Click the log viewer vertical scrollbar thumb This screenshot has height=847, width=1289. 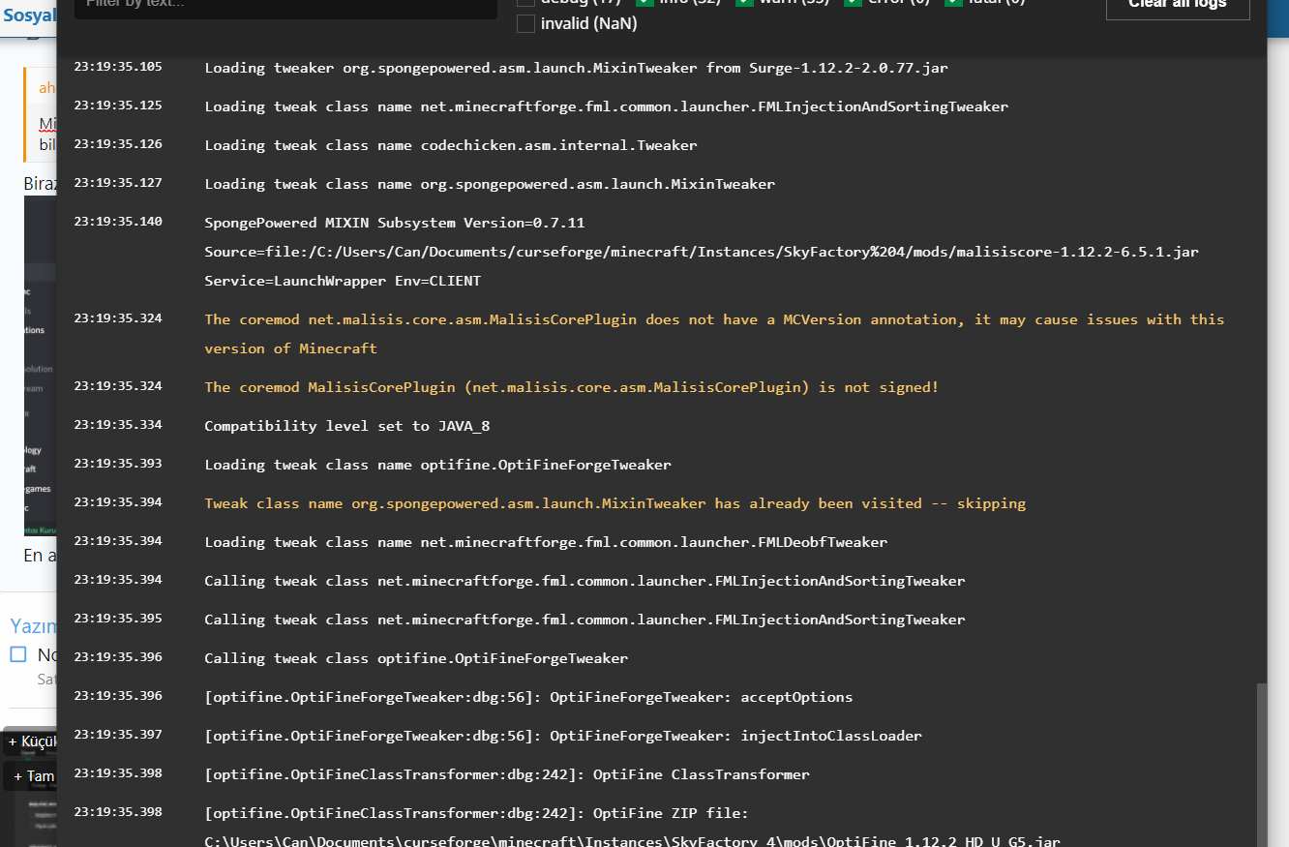[1261, 765]
